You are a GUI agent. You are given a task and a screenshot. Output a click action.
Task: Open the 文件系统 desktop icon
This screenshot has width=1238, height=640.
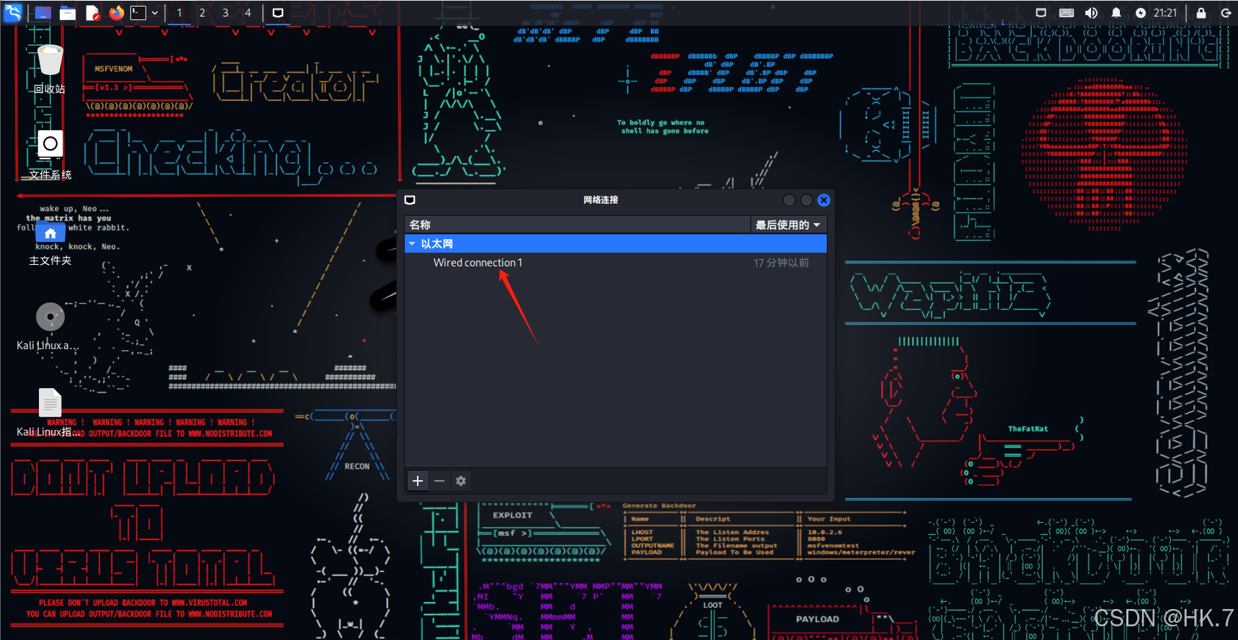pyautogui.click(x=50, y=155)
